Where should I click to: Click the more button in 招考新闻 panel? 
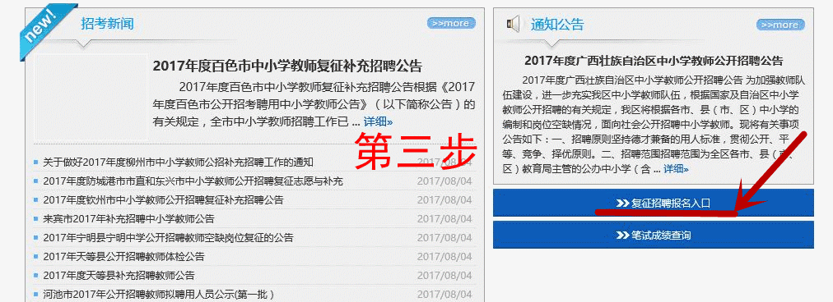click(451, 23)
